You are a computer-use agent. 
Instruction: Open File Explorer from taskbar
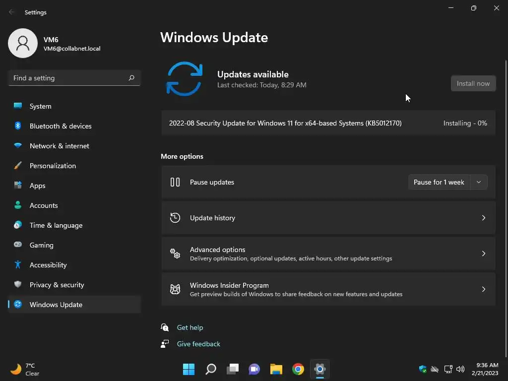click(276, 369)
